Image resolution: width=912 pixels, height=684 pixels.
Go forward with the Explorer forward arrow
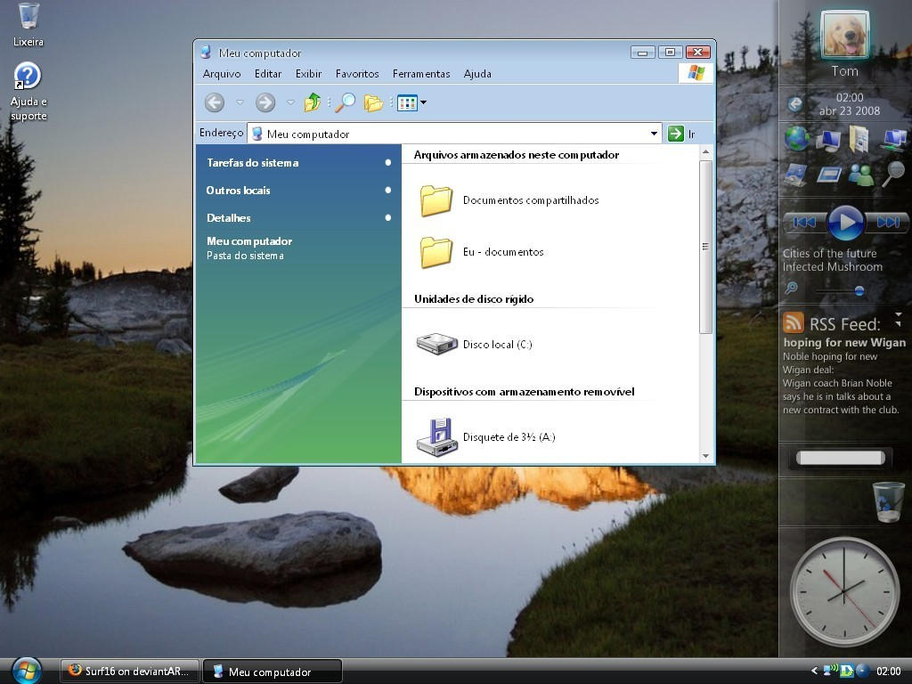pyautogui.click(x=265, y=103)
